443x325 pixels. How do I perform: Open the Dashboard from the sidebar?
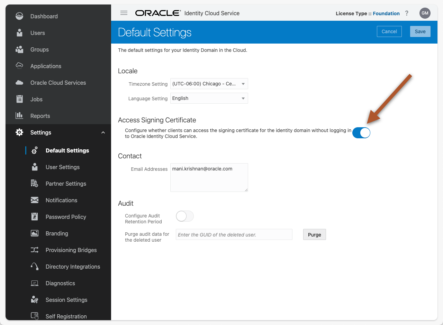19,16
